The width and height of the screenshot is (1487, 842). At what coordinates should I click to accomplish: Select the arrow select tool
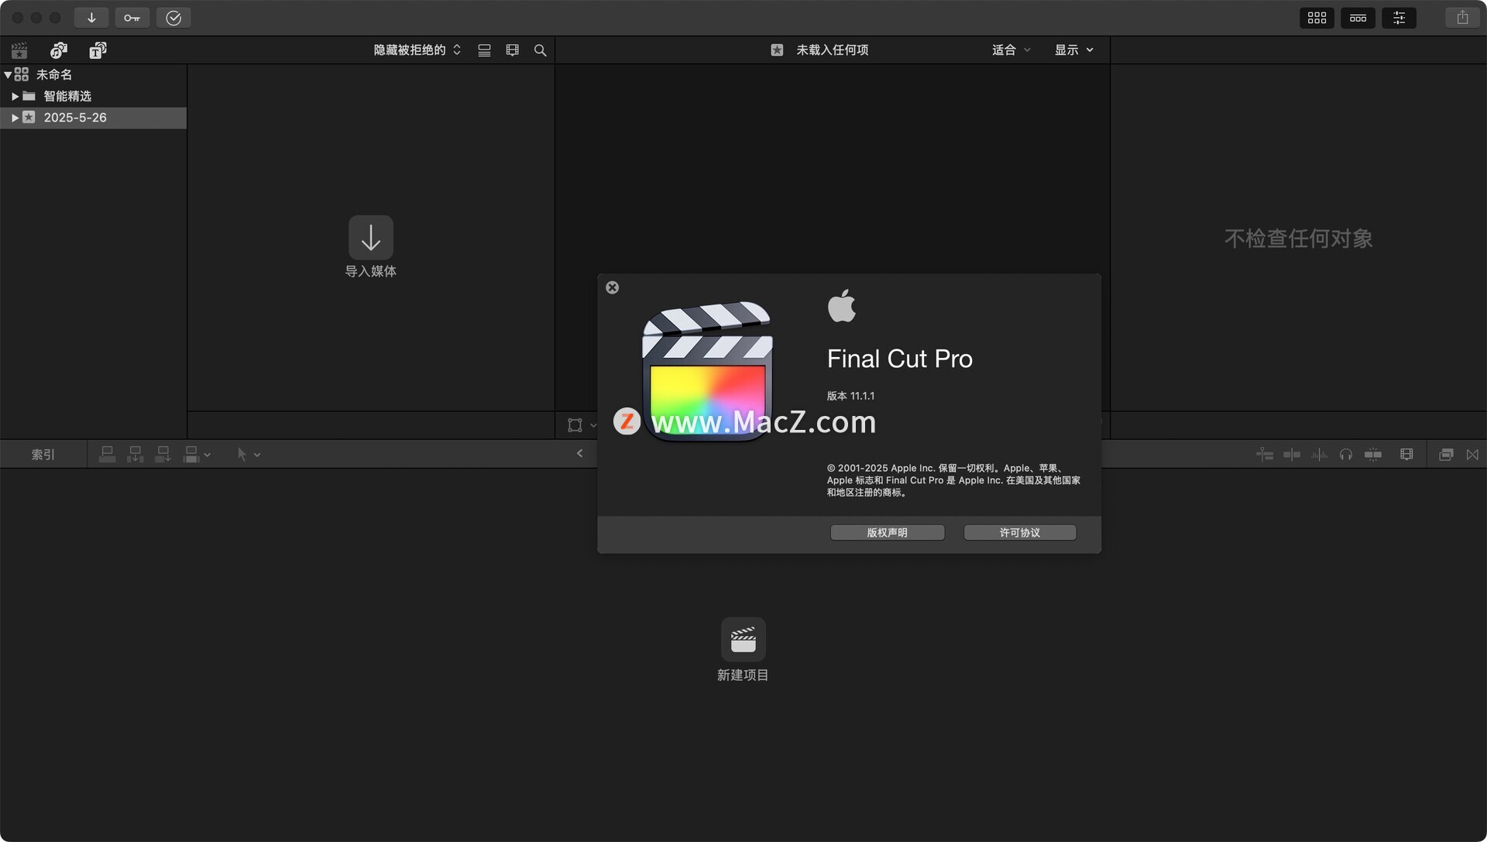(x=242, y=455)
